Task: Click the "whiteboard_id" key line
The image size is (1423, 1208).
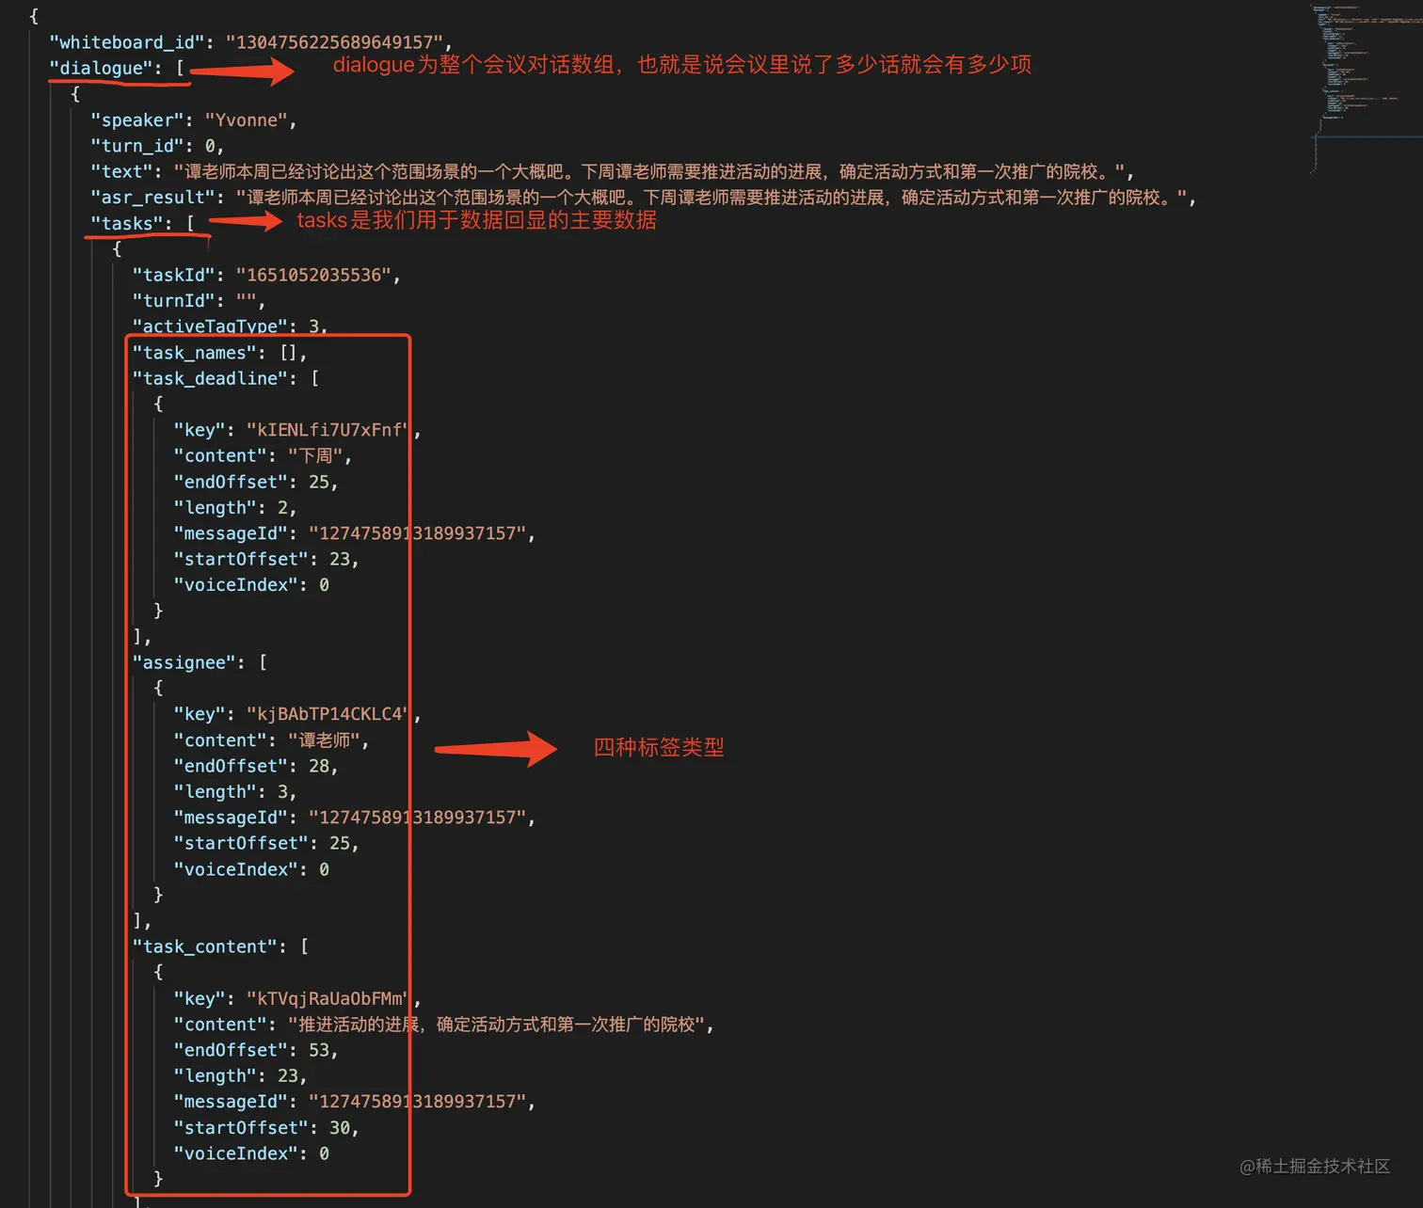Action: click(250, 42)
